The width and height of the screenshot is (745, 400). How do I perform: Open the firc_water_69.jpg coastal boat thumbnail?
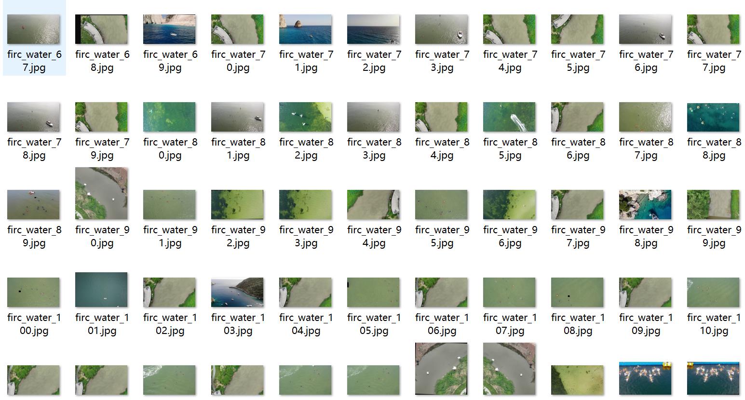pyautogui.click(x=169, y=29)
